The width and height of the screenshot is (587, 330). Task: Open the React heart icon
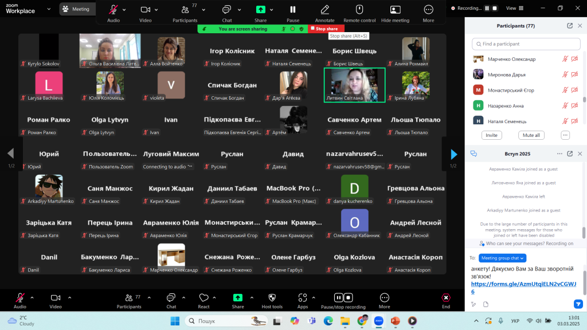204,298
